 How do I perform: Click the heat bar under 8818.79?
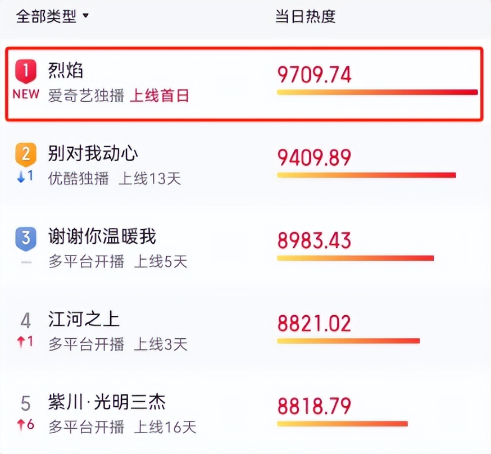tap(342, 424)
